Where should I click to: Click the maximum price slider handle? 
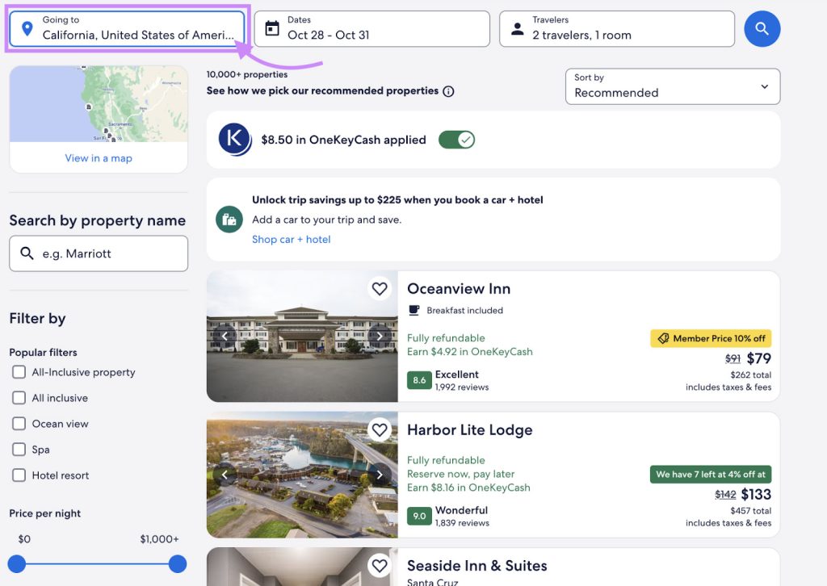tap(178, 564)
